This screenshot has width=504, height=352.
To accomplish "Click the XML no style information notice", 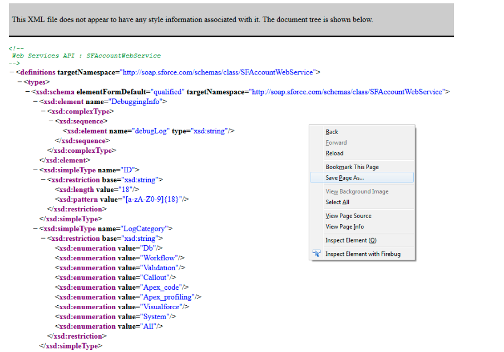I will 192,19.
